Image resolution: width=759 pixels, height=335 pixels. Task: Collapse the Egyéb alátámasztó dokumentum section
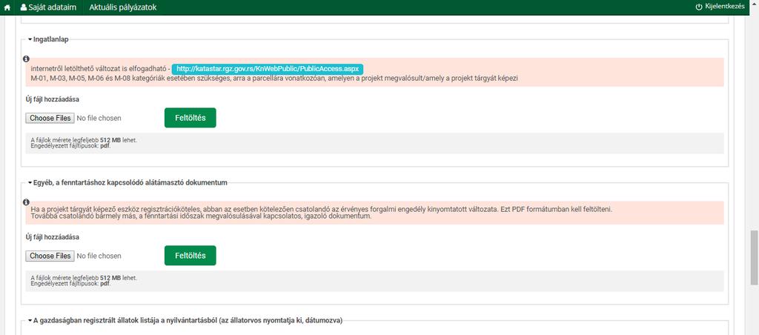[127, 182]
